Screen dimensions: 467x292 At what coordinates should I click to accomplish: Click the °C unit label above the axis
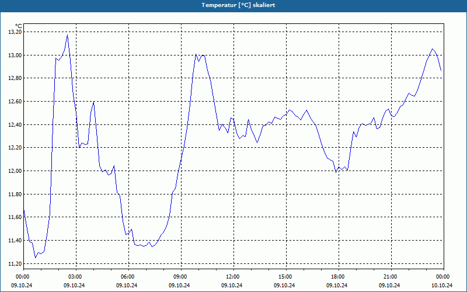click(19, 26)
